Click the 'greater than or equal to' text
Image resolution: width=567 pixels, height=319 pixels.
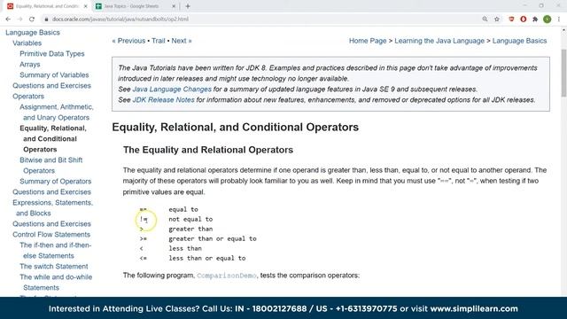tap(213, 238)
